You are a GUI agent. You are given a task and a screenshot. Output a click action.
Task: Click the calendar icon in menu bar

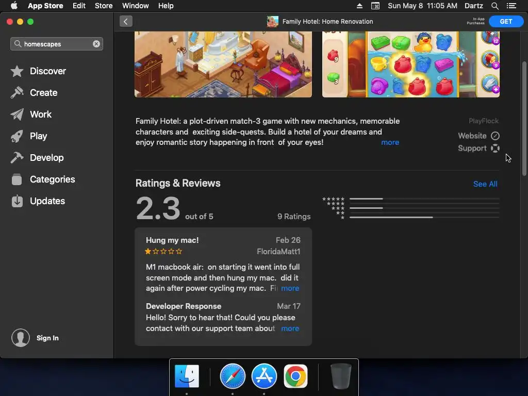[375, 6]
